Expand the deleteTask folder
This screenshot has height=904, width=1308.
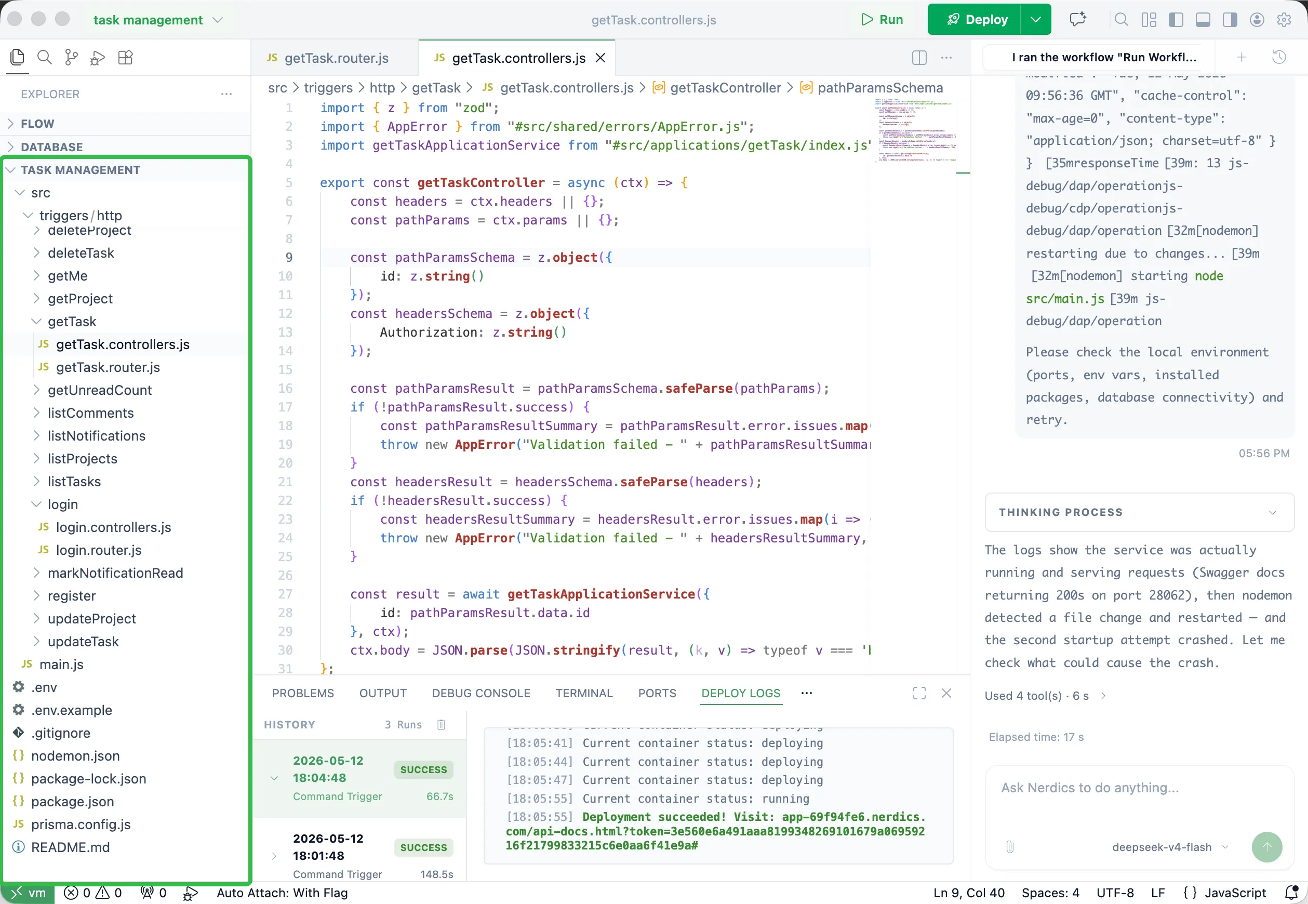(x=125, y=252)
